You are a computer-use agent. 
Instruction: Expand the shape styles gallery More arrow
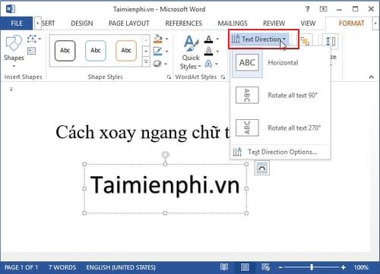146,61
